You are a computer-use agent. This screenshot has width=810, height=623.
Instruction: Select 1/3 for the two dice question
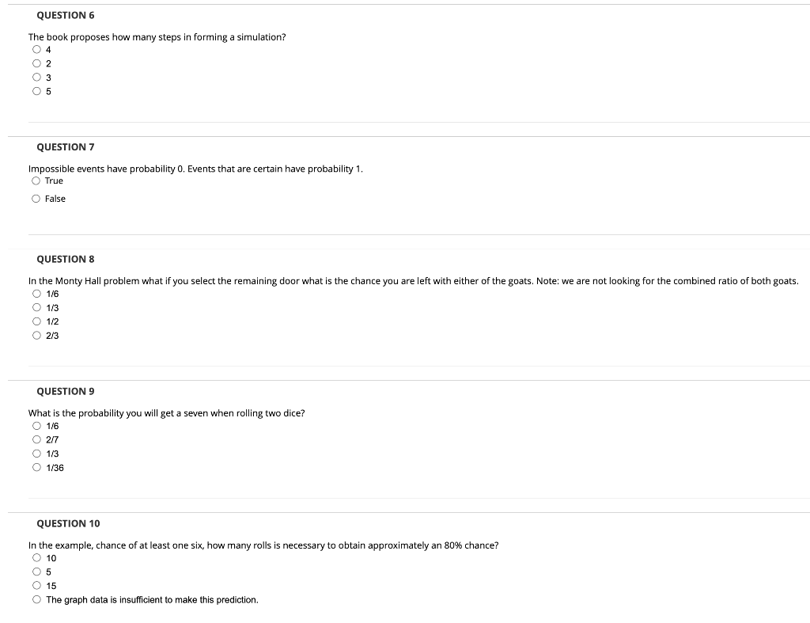point(36,453)
